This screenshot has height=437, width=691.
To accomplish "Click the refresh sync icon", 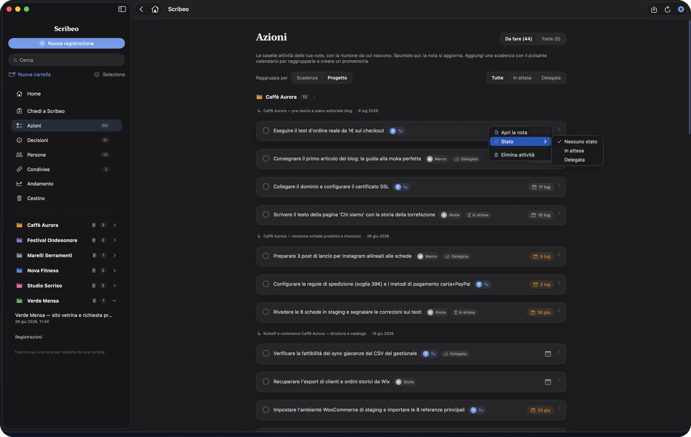I will [667, 9].
